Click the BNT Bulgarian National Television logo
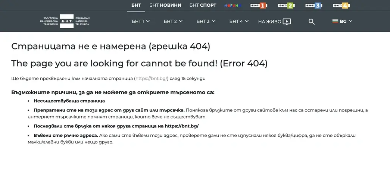 coord(66,21)
